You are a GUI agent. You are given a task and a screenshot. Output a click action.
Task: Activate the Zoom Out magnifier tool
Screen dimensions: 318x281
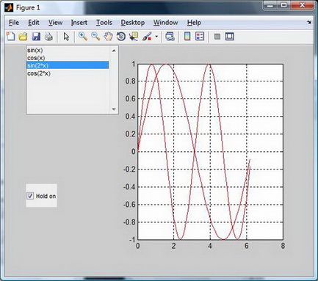[x=95, y=37]
